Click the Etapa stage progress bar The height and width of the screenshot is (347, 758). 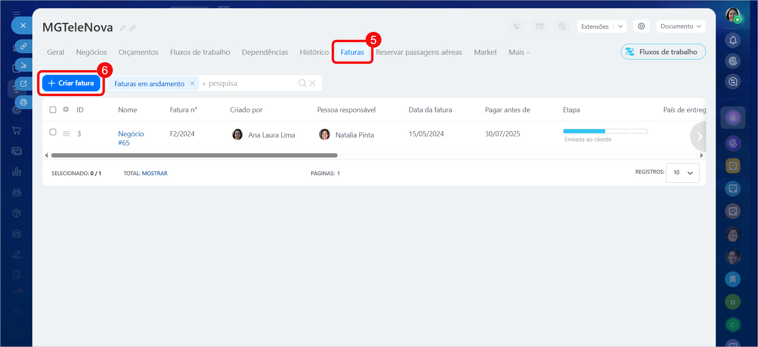coord(605,131)
